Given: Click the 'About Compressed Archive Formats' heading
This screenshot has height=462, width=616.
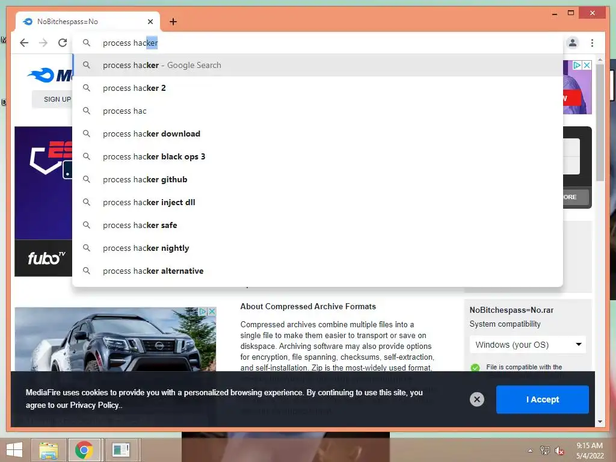Looking at the screenshot, I should click(308, 306).
